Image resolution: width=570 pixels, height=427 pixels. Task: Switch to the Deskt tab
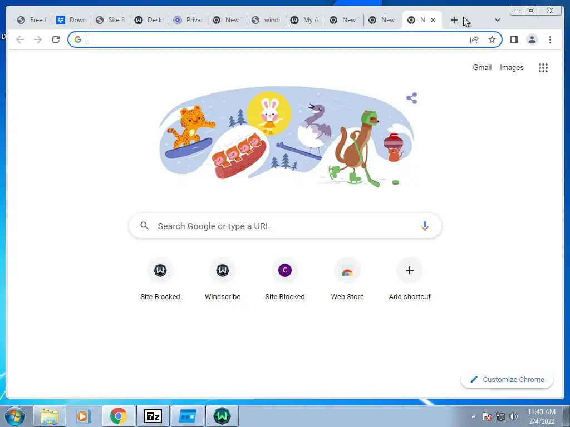[149, 21]
